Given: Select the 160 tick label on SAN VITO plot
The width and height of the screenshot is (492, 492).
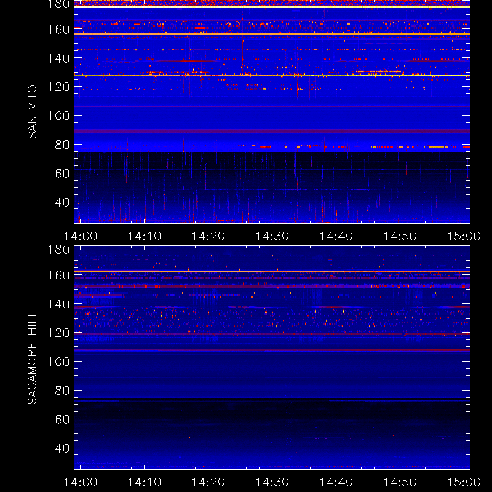Looking at the screenshot, I should 58,30.
